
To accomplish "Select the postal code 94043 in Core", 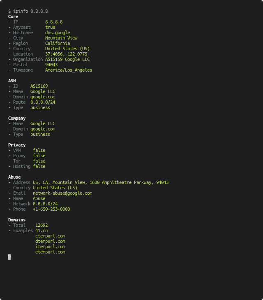I will click(x=51, y=65).
